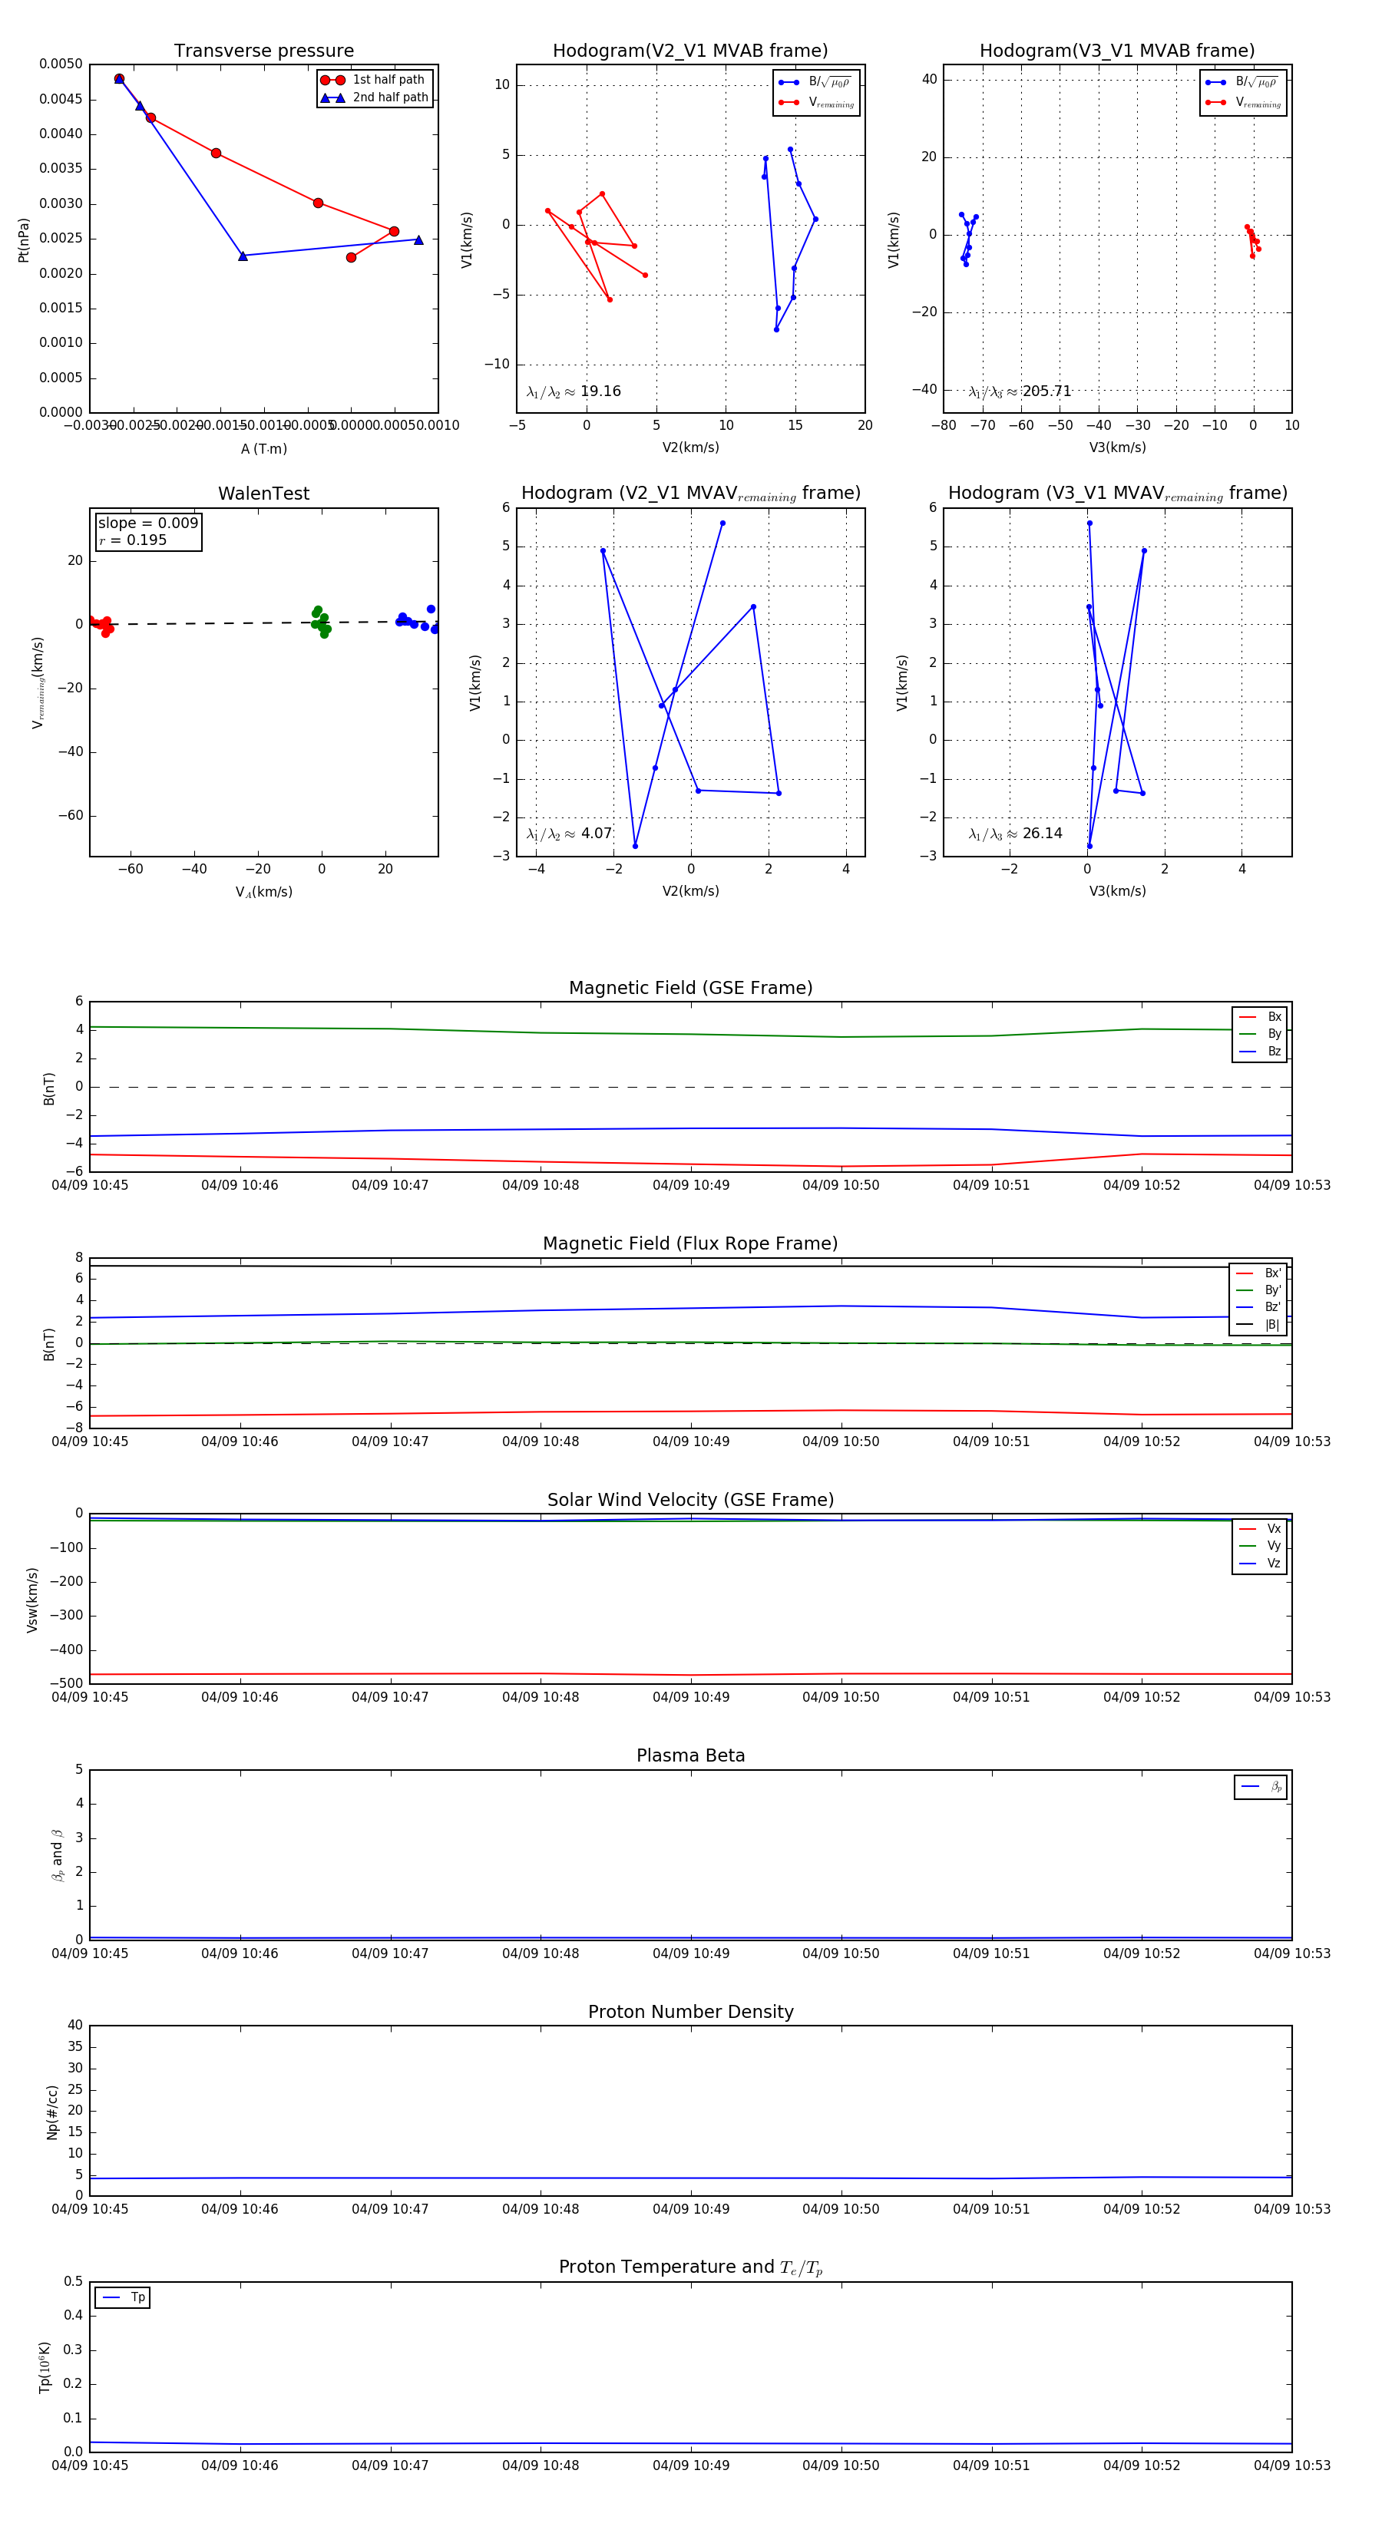Click the 'Vx' legend entry

coord(1260,1528)
